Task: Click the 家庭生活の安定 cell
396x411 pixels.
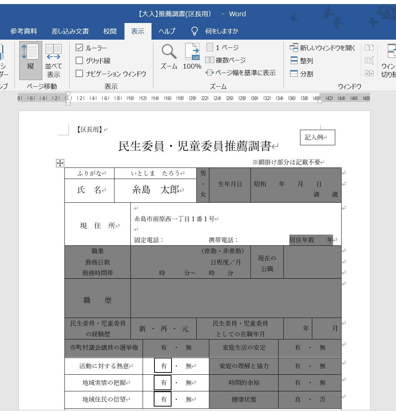Action: 244,348
